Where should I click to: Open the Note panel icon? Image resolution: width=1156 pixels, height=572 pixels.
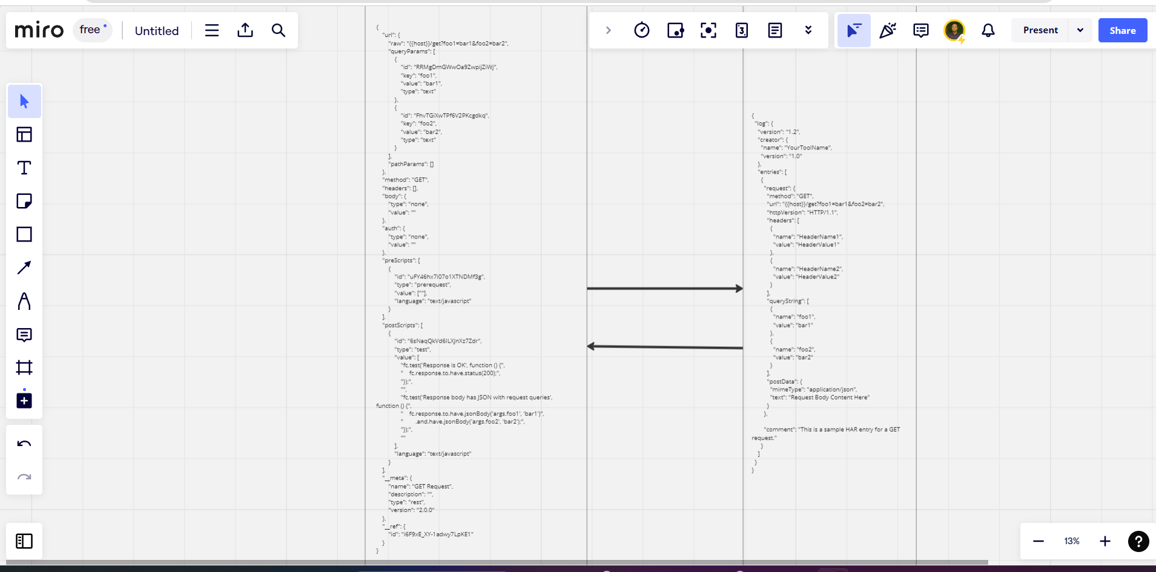click(775, 30)
